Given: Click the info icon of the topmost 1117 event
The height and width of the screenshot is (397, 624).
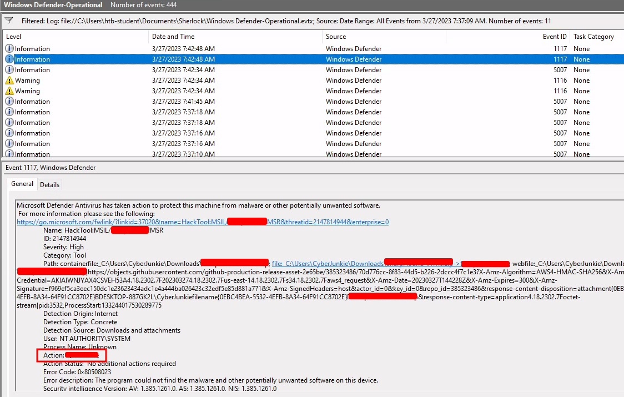Looking at the screenshot, I should tap(9, 49).
